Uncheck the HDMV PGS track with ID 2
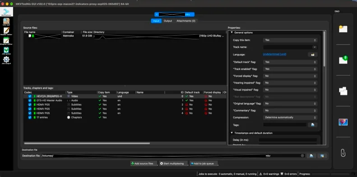 (30, 105)
